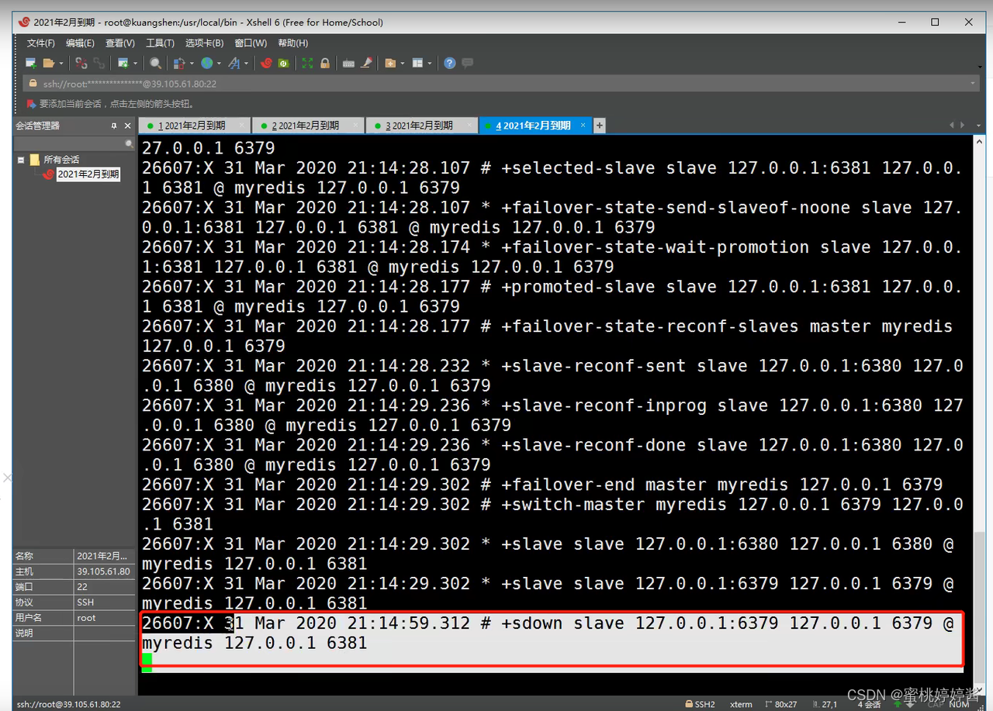Open the 选项卡(B) menu
This screenshot has width=993, height=711.
point(205,43)
